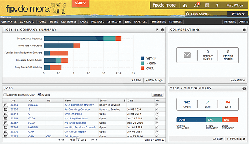Toggle My checkbox for job 30271
This screenshot has width=249, height=144.
click(x=157, y=132)
